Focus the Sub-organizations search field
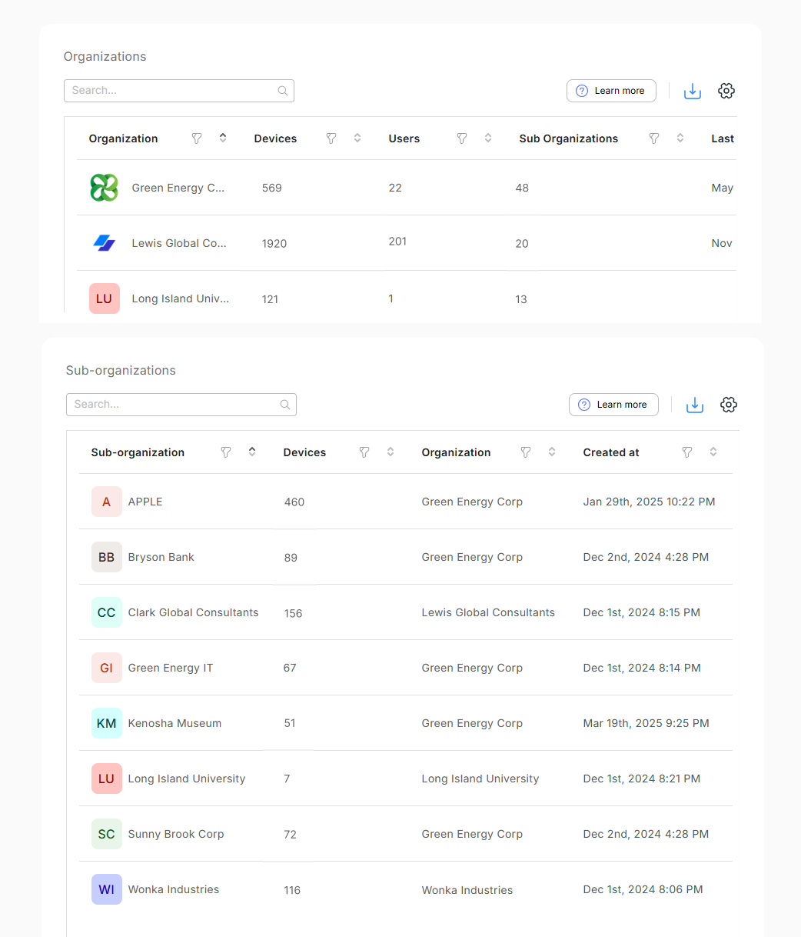This screenshot has width=801, height=937. pos(181,405)
